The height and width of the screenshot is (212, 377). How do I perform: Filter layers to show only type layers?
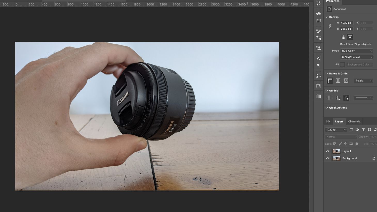click(x=363, y=130)
